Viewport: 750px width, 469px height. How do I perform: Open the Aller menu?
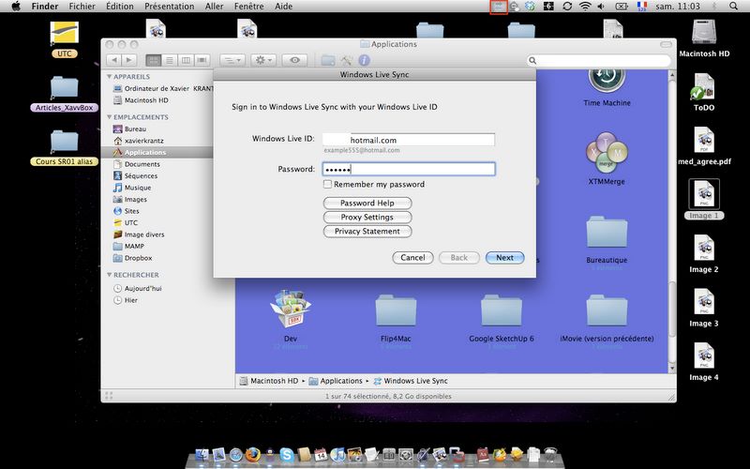click(214, 7)
